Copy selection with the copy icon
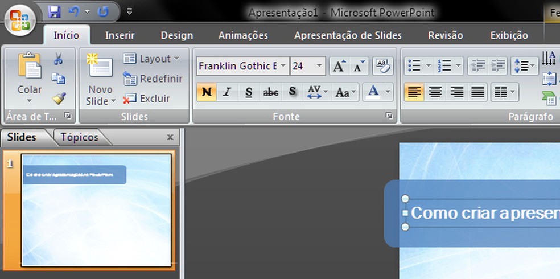The image size is (560, 279). (58, 78)
